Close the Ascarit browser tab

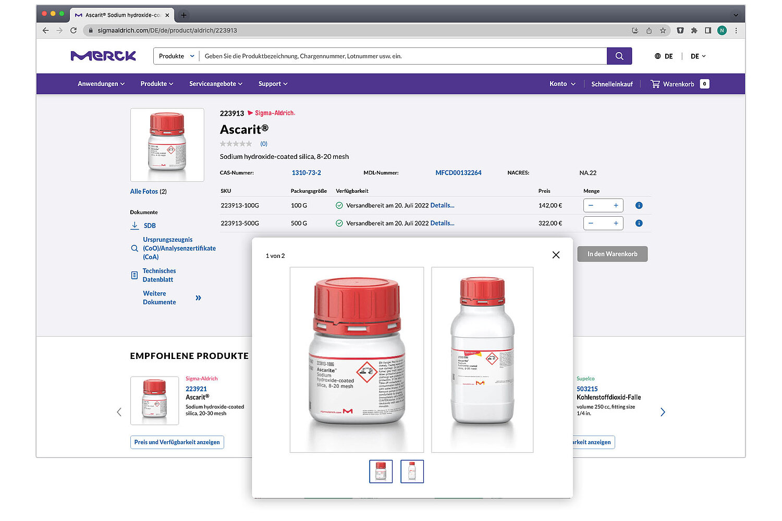pos(167,15)
